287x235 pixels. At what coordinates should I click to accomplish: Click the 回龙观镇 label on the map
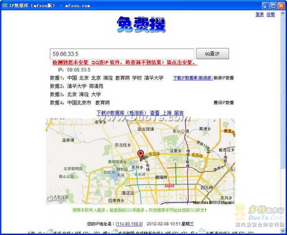click(x=146, y=129)
